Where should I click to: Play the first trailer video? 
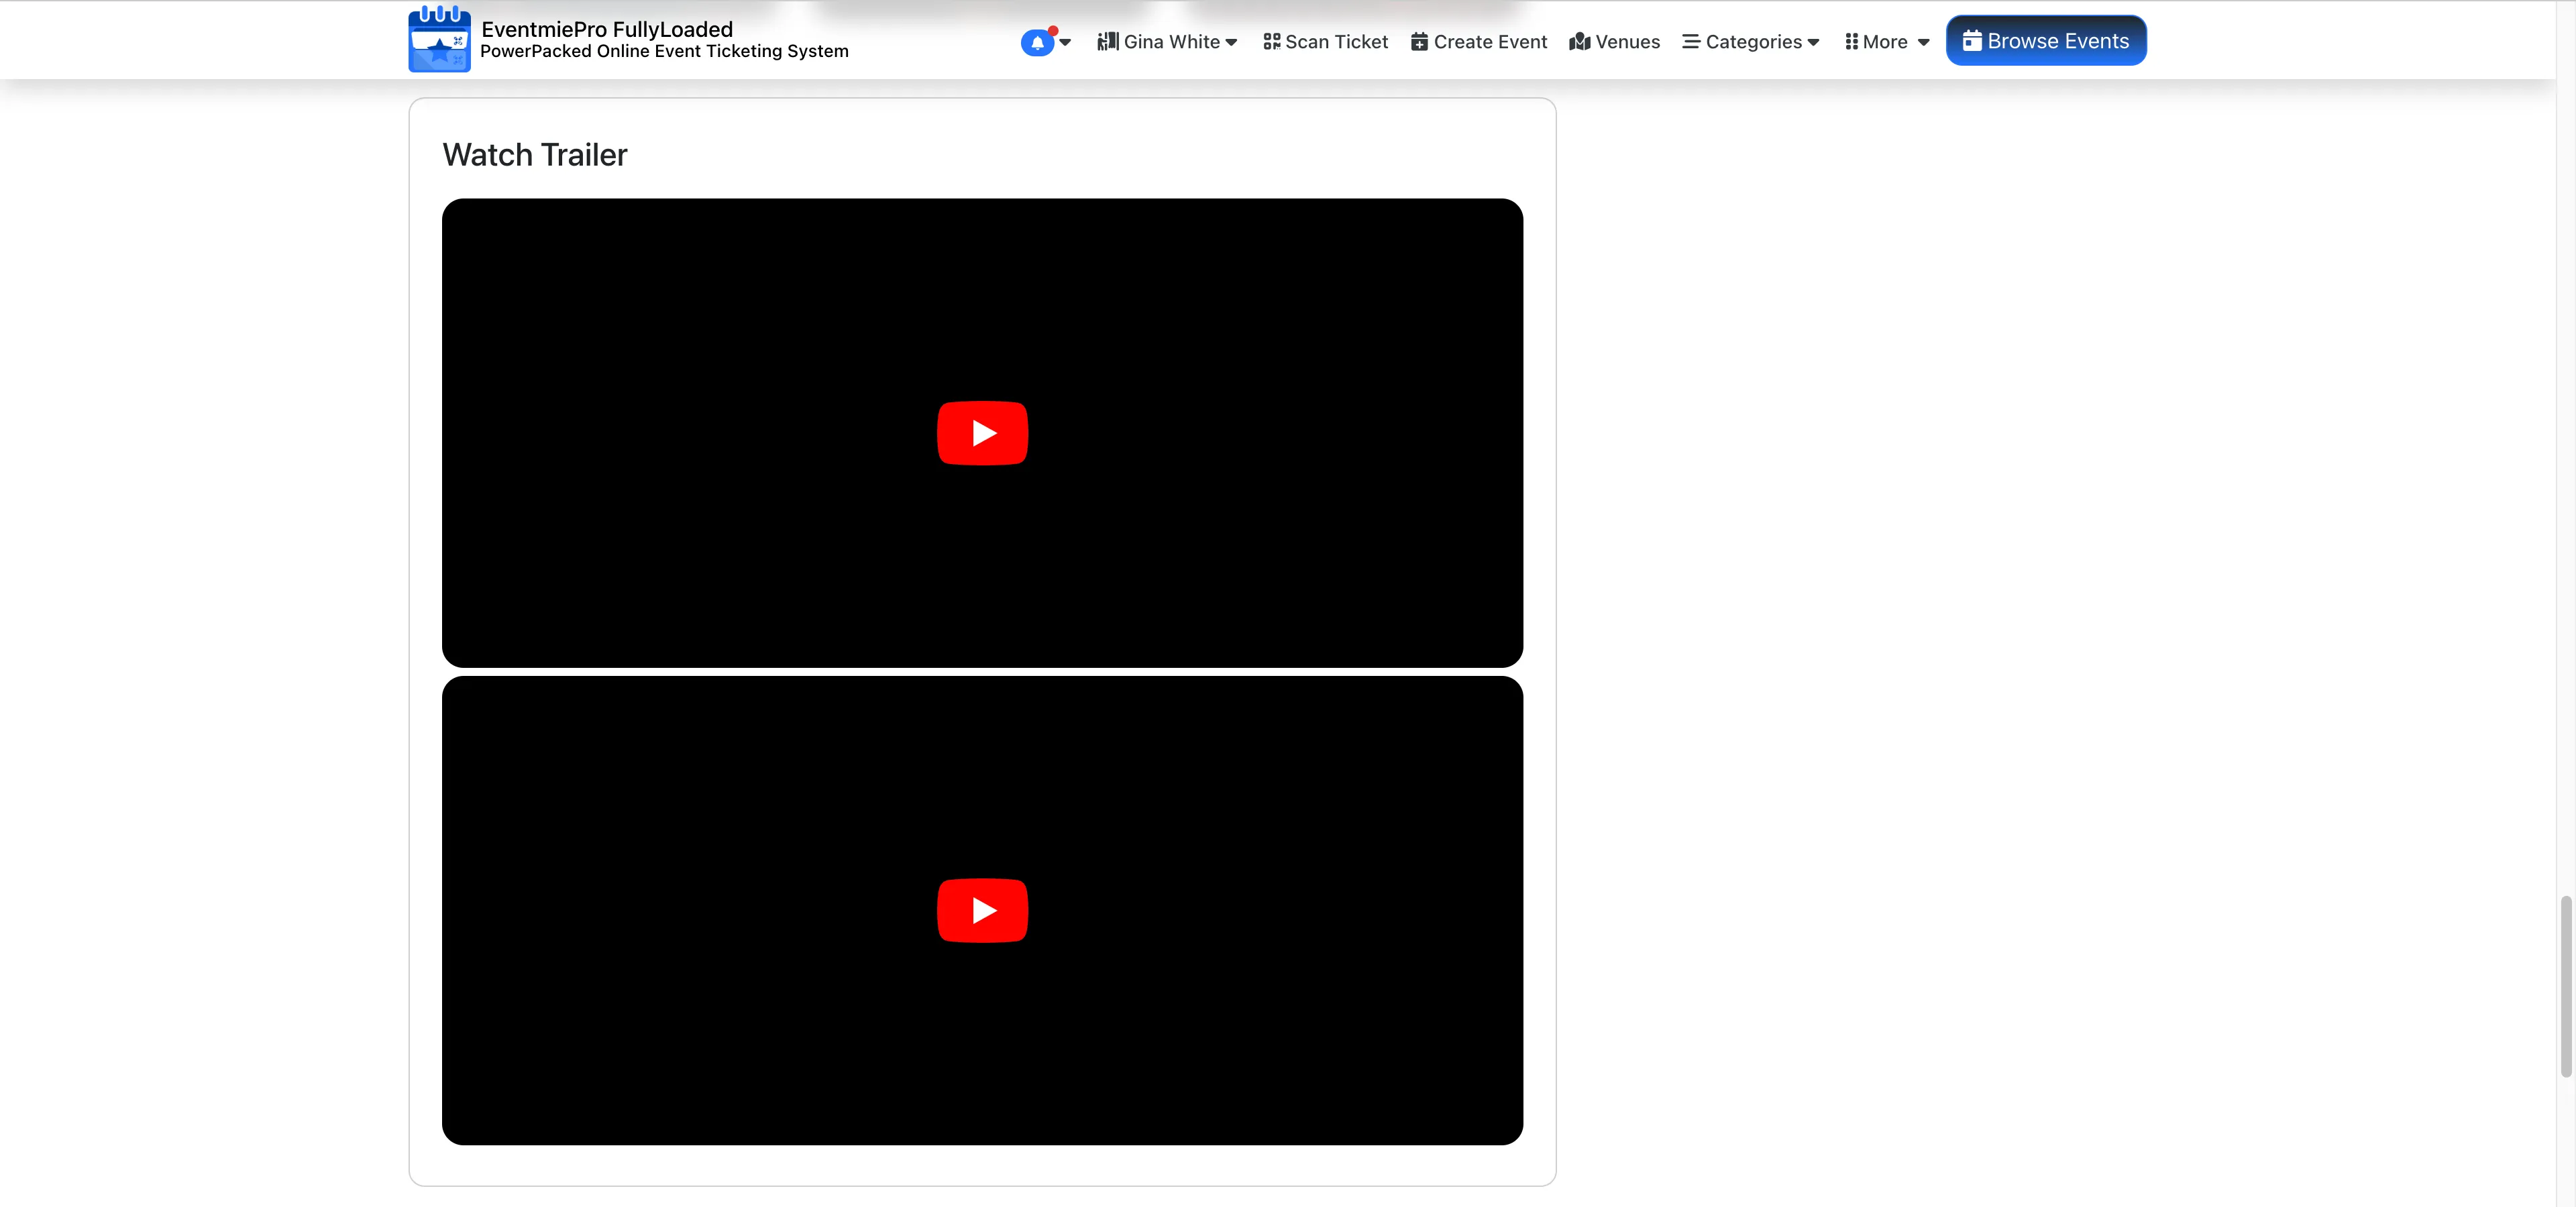coord(982,432)
